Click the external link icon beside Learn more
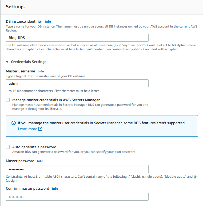203x206 pixels. tap(40, 129)
